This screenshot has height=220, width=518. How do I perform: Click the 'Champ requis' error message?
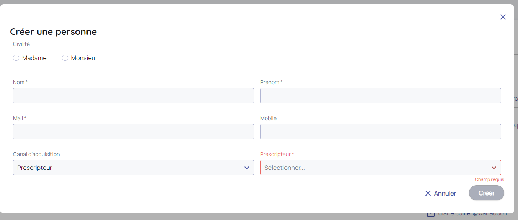(489, 179)
